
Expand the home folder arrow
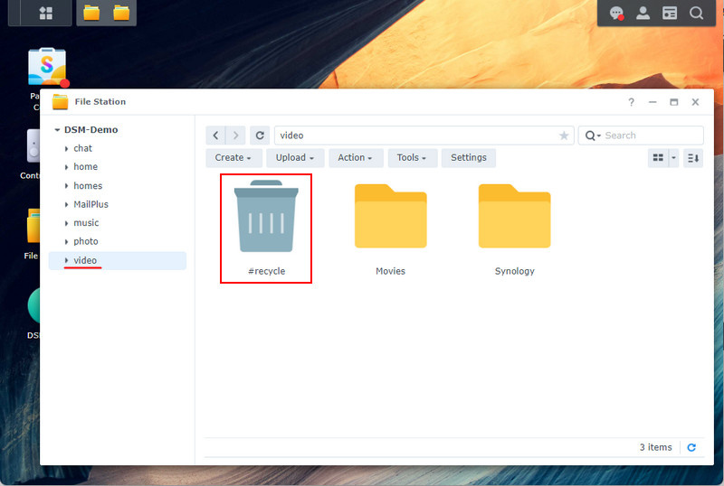point(66,167)
